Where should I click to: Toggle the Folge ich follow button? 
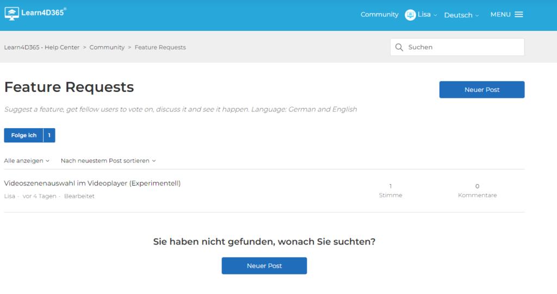24,135
